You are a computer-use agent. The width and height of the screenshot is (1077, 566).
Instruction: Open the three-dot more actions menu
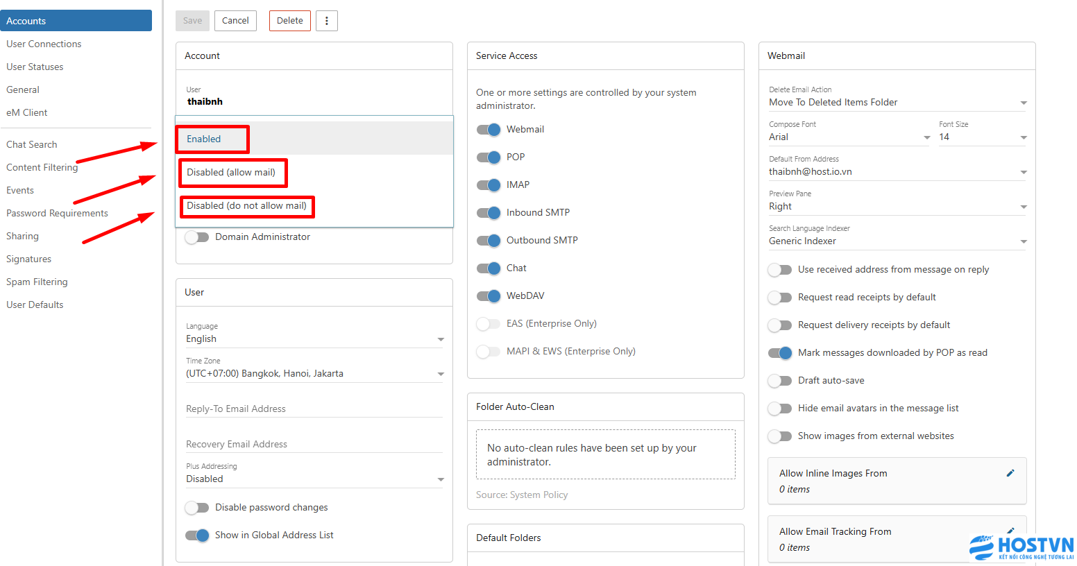coord(327,21)
